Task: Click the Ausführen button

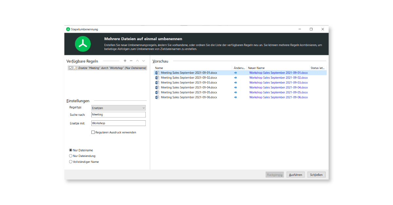Action: coord(295,175)
